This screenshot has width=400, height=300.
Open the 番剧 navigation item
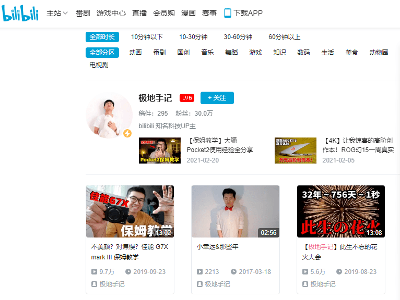83,13
